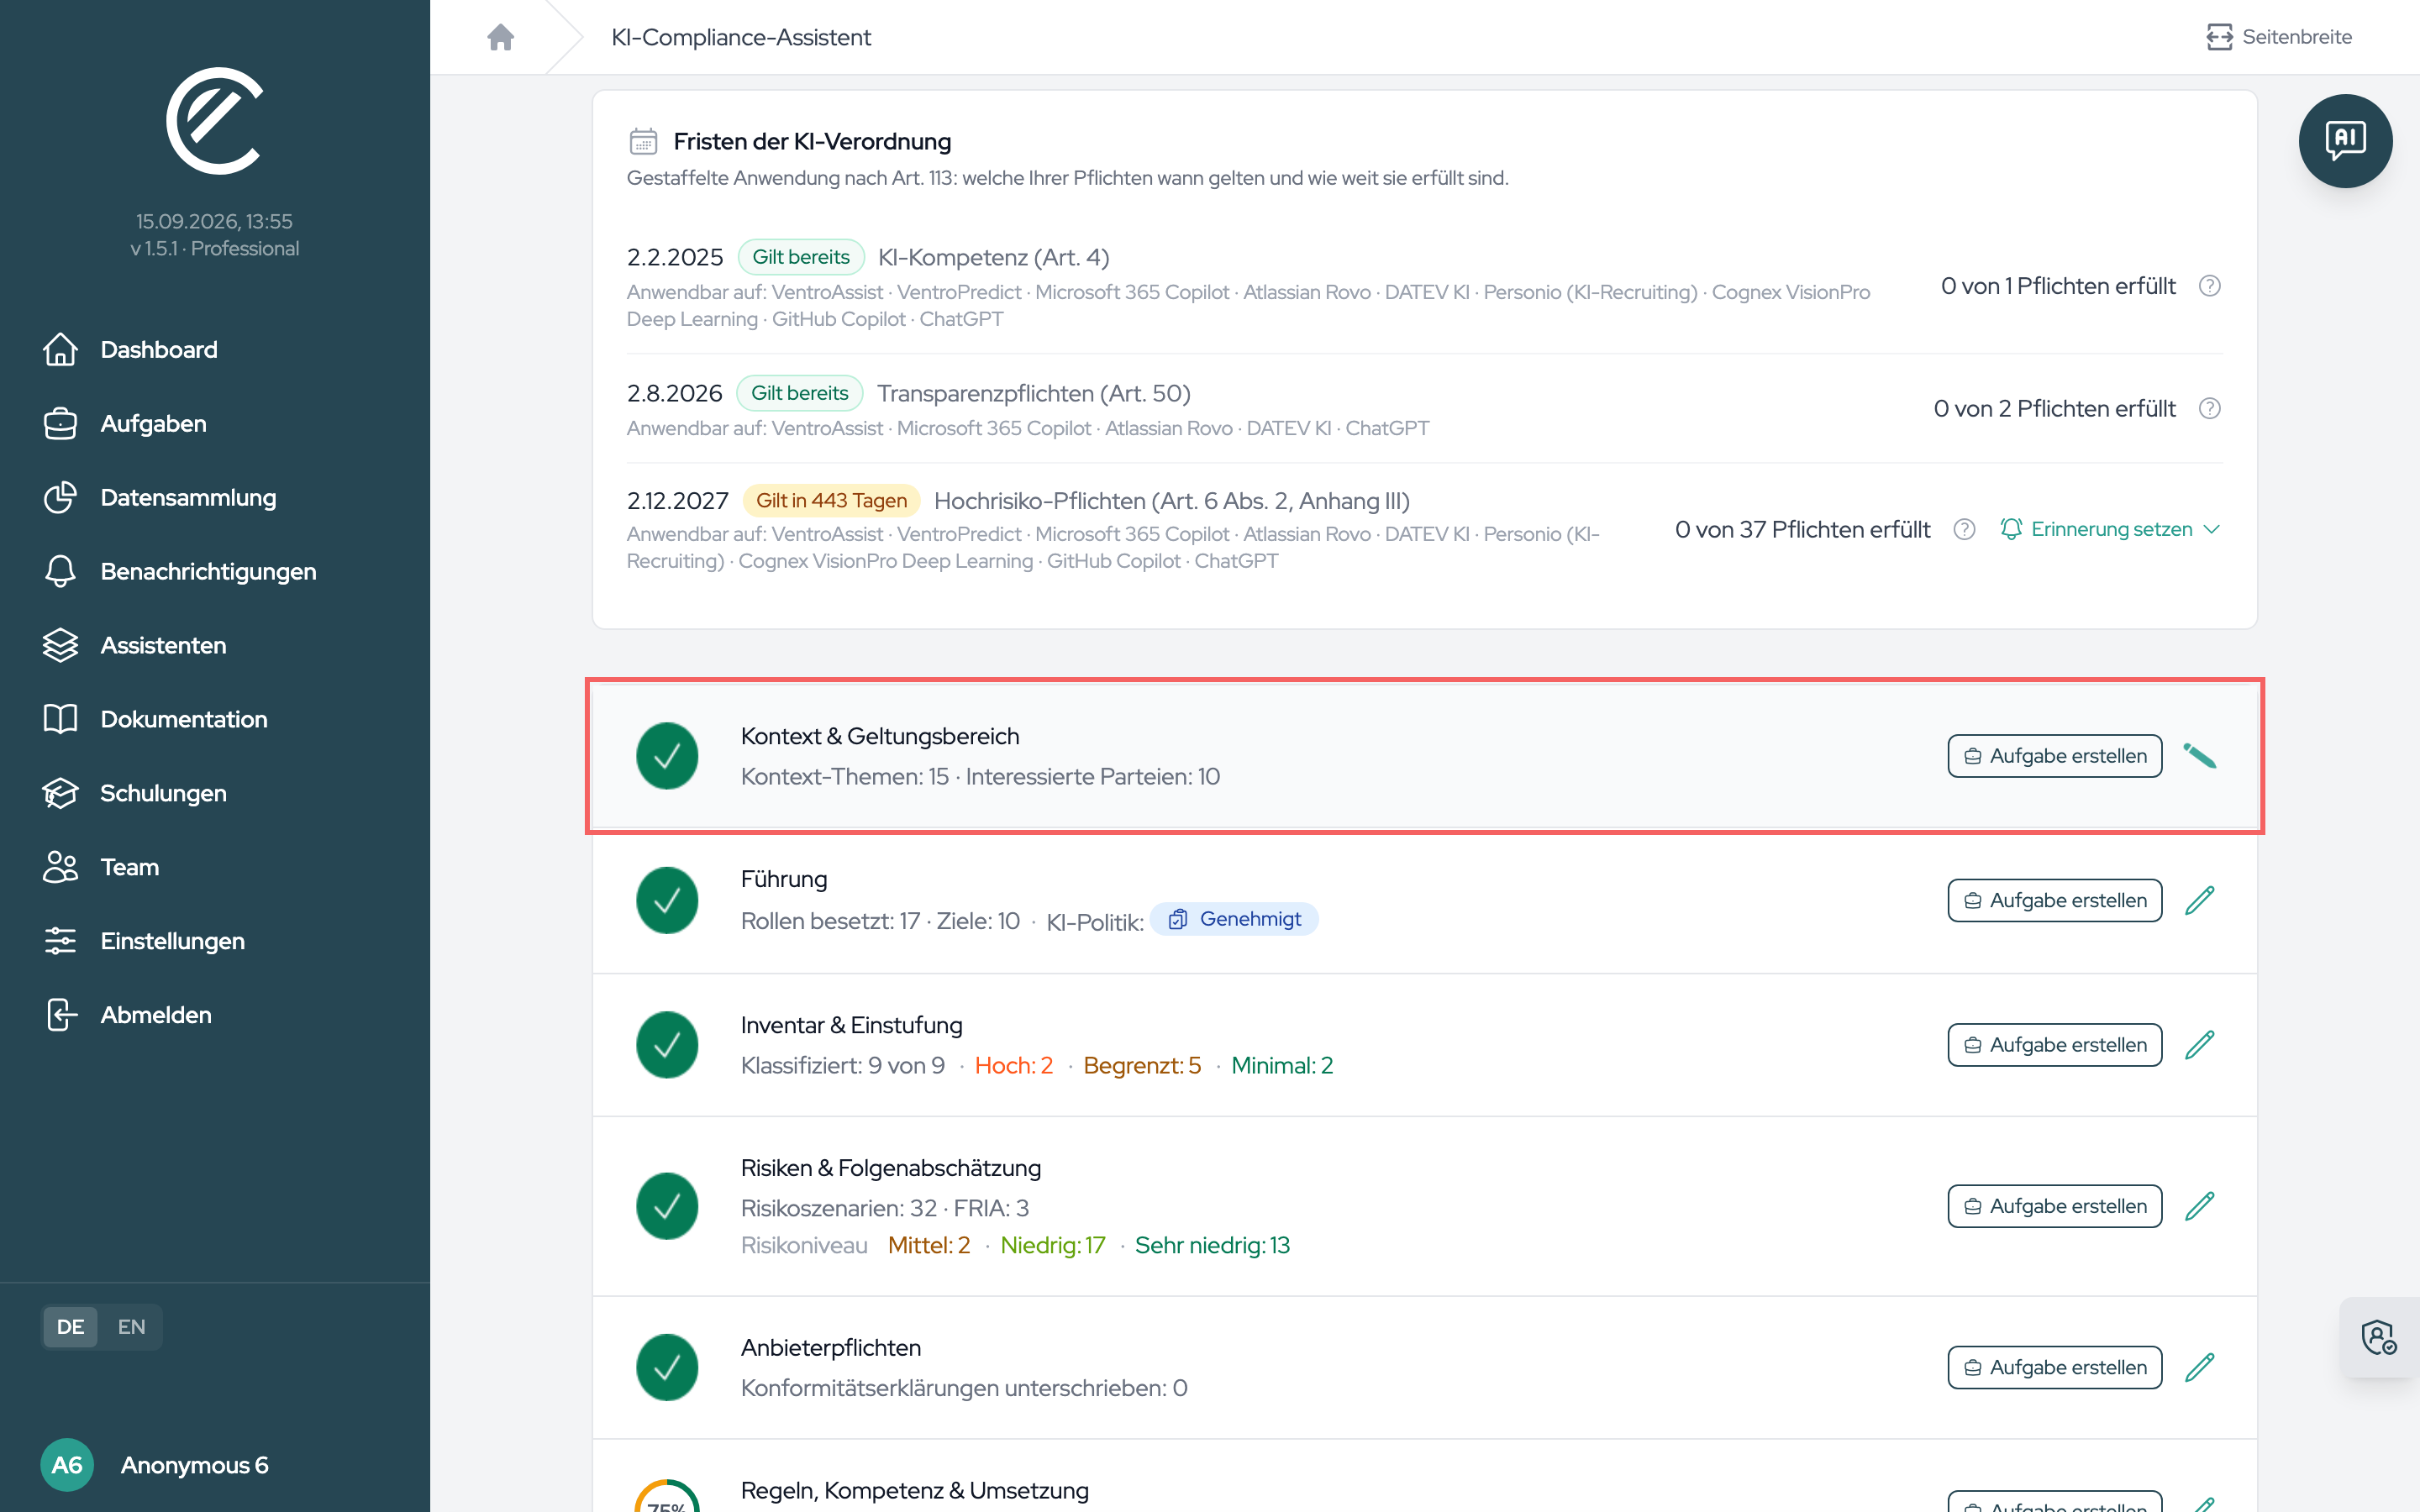Click 'Sehr niedrig: 13' risk level
2420x1512 pixels.
click(1212, 1245)
